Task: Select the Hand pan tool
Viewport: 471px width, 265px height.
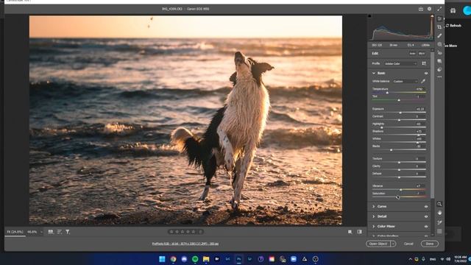Action: click(x=439, y=213)
